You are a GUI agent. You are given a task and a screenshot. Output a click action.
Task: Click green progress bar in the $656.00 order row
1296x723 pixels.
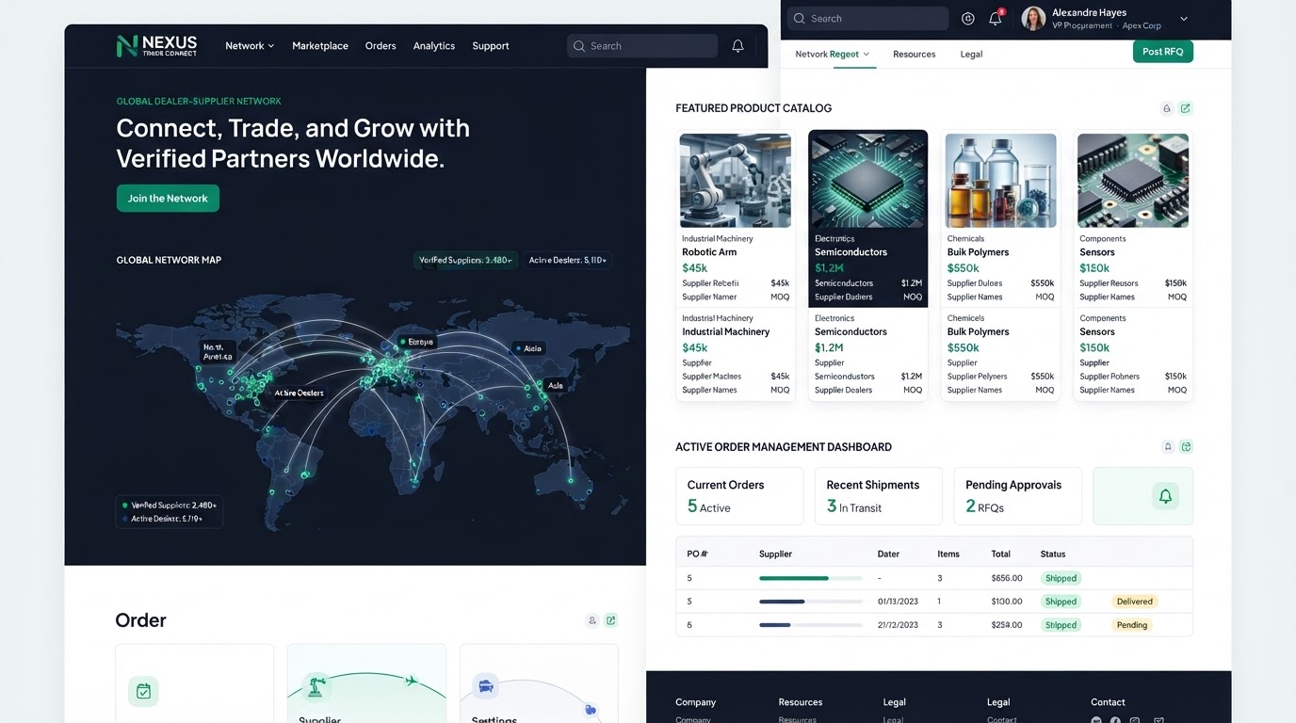[811, 578]
